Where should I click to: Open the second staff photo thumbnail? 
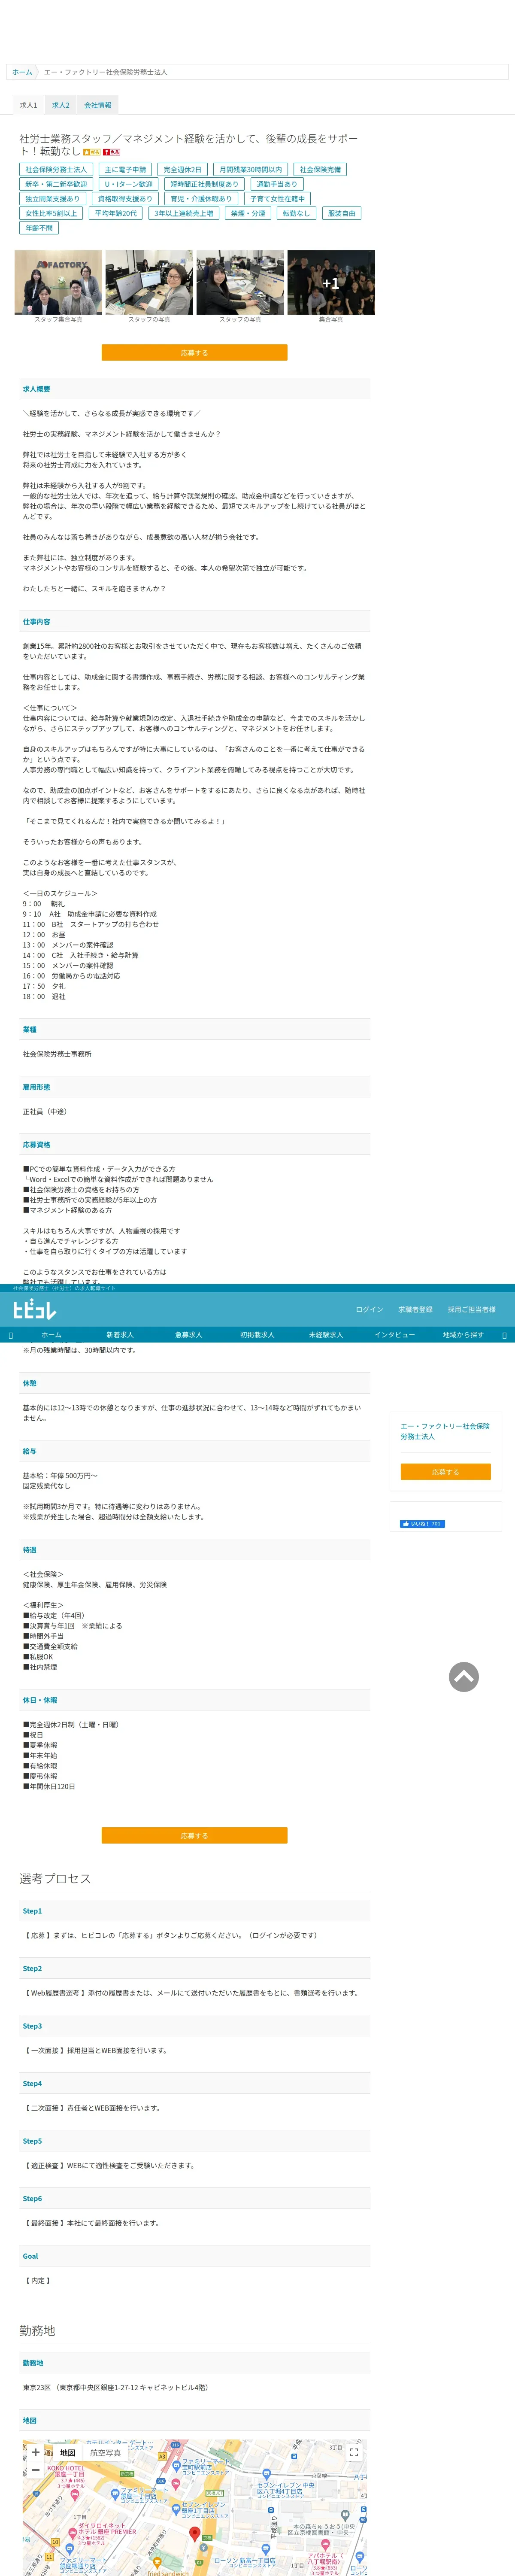tap(149, 282)
